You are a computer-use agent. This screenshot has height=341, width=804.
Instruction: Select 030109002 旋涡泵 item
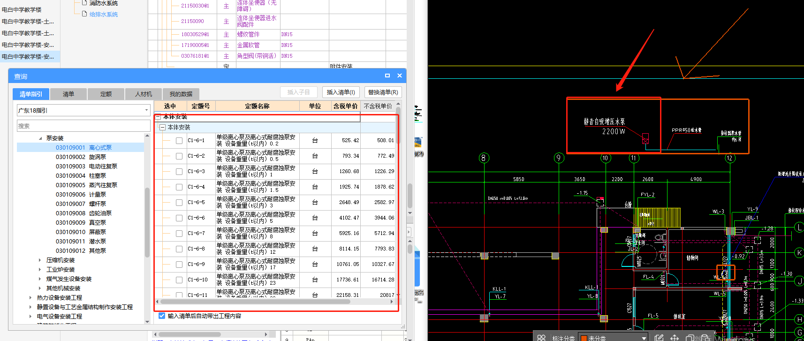click(81, 157)
